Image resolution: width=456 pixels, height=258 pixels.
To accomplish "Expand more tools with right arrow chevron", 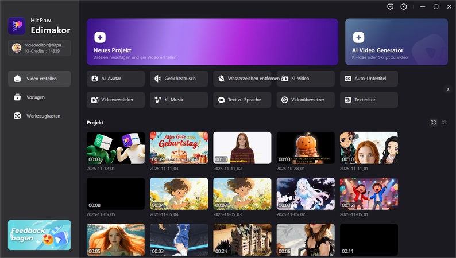I will tap(448, 89).
